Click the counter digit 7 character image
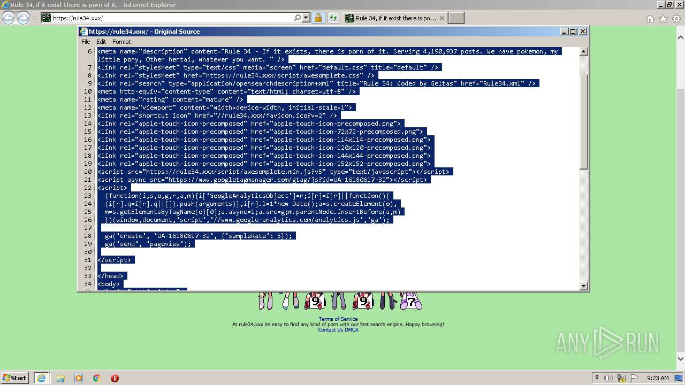Image resolution: width=685 pixels, height=385 pixels. point(410,302)
